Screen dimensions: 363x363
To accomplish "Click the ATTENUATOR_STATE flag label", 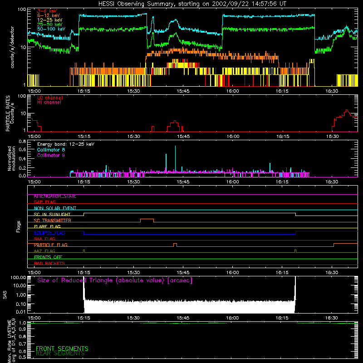I will [x=55, y=196].
